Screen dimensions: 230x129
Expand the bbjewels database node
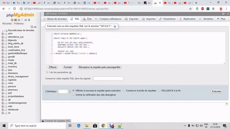[x=3, y=40]
